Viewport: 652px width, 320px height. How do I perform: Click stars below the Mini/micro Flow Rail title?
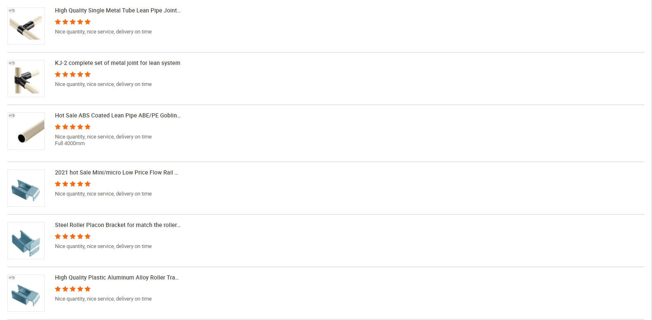73,184
